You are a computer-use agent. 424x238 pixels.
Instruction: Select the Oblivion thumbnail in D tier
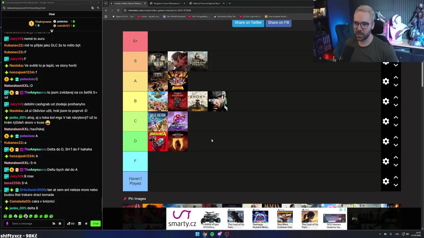click(178, 141)
